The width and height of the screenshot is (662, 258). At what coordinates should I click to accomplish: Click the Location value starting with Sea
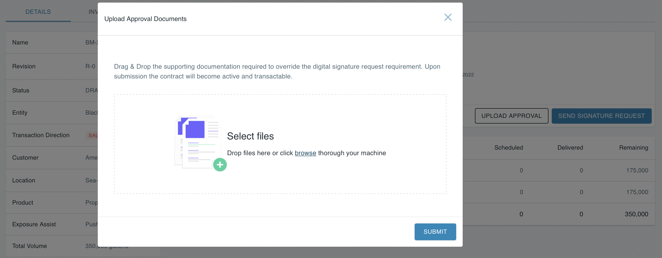92,180
